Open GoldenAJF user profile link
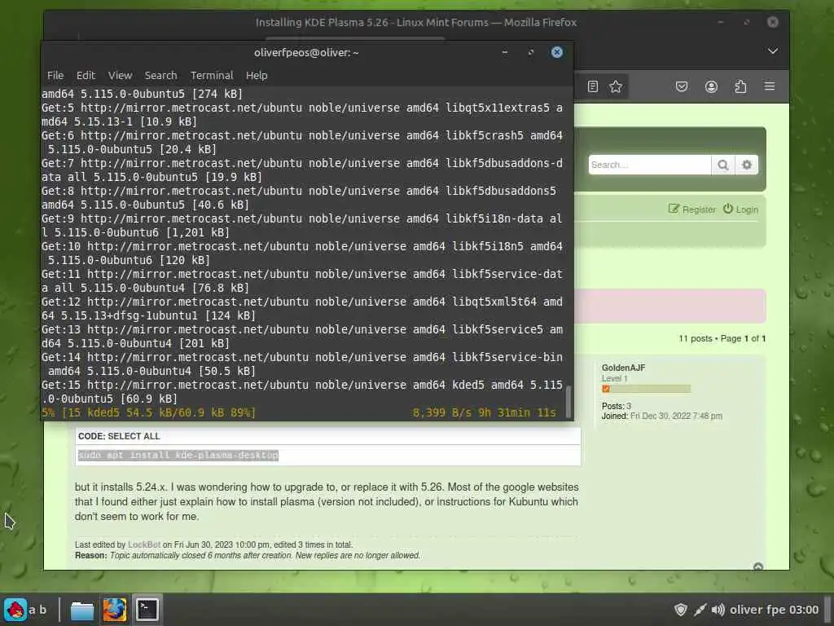 (x=623, y=368)
